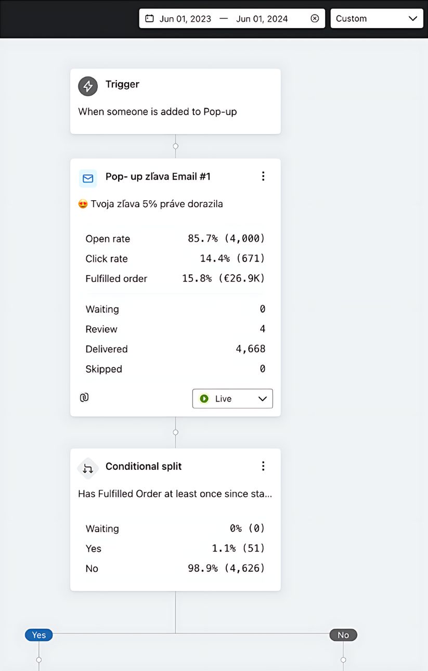Clear the date range with the X icon

315,18
